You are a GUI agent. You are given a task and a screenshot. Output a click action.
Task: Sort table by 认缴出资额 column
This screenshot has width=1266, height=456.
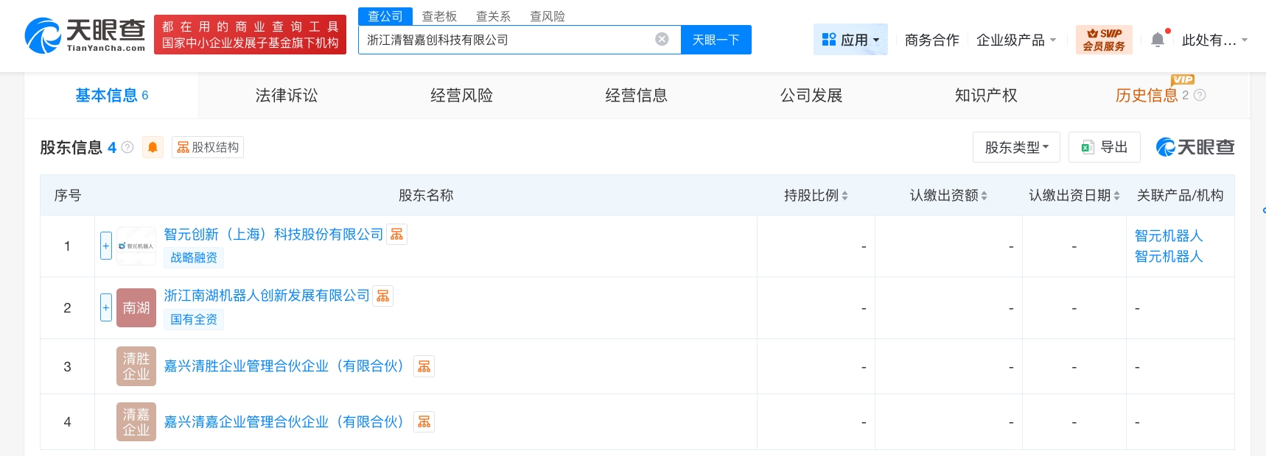click(948, 196)
